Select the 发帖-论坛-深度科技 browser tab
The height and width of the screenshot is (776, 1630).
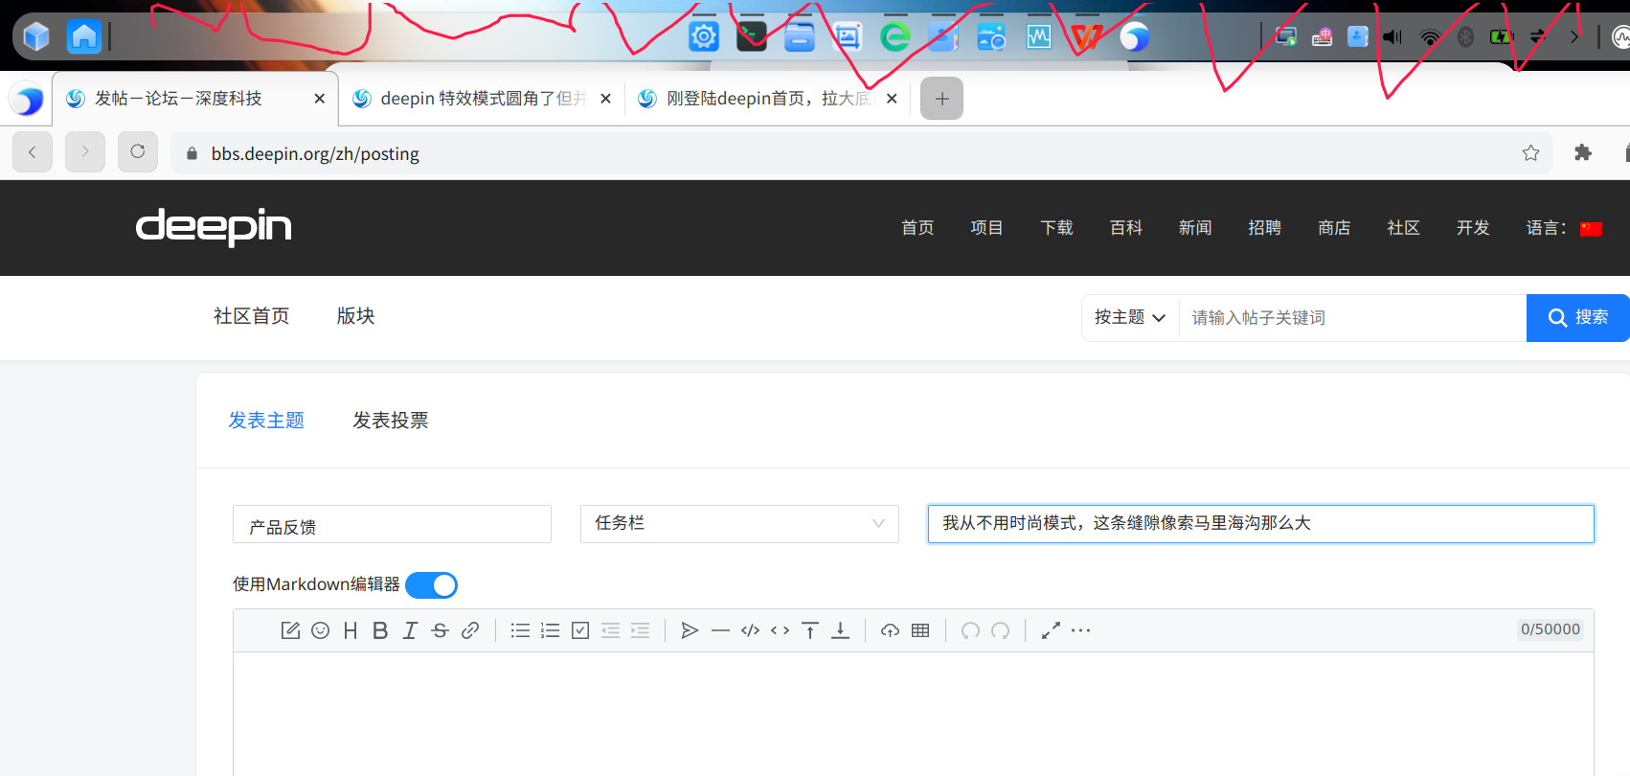click(x=195, y=99)
